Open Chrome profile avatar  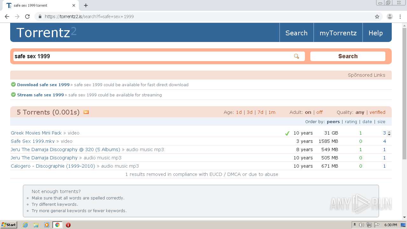click(x=390, y=17)
